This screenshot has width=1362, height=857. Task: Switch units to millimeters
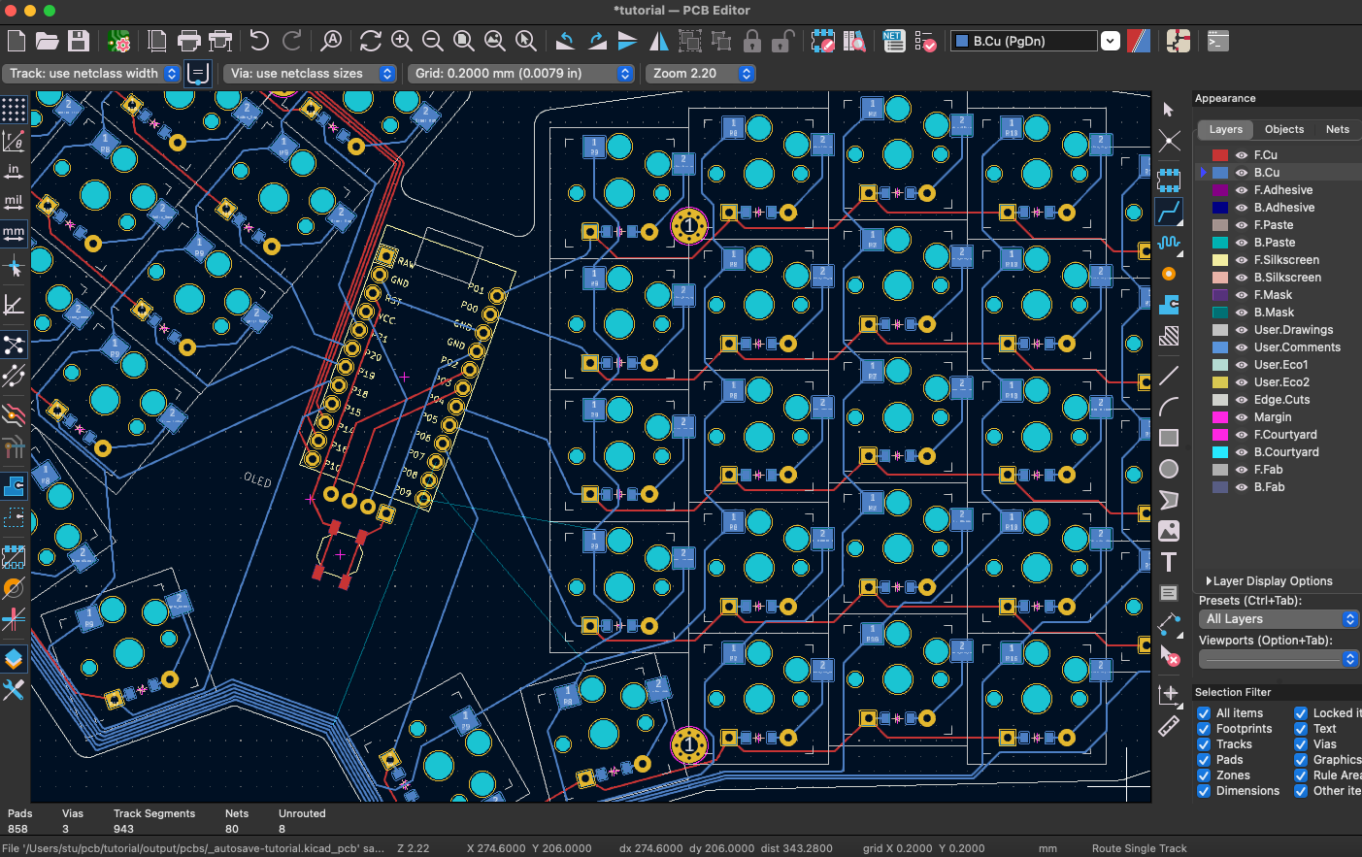click(x=14, y=233)
